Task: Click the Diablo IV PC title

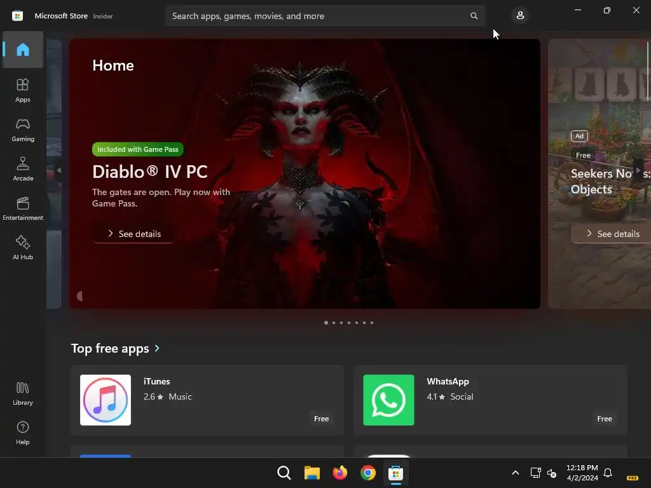Action: pyautogui.click(x=150, y=172)
